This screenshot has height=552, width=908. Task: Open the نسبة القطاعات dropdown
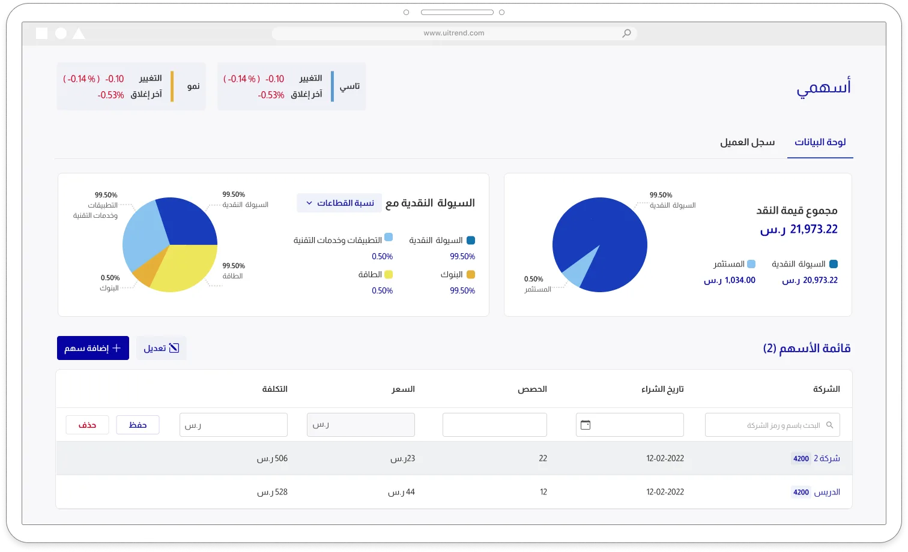tap(339, 203)
